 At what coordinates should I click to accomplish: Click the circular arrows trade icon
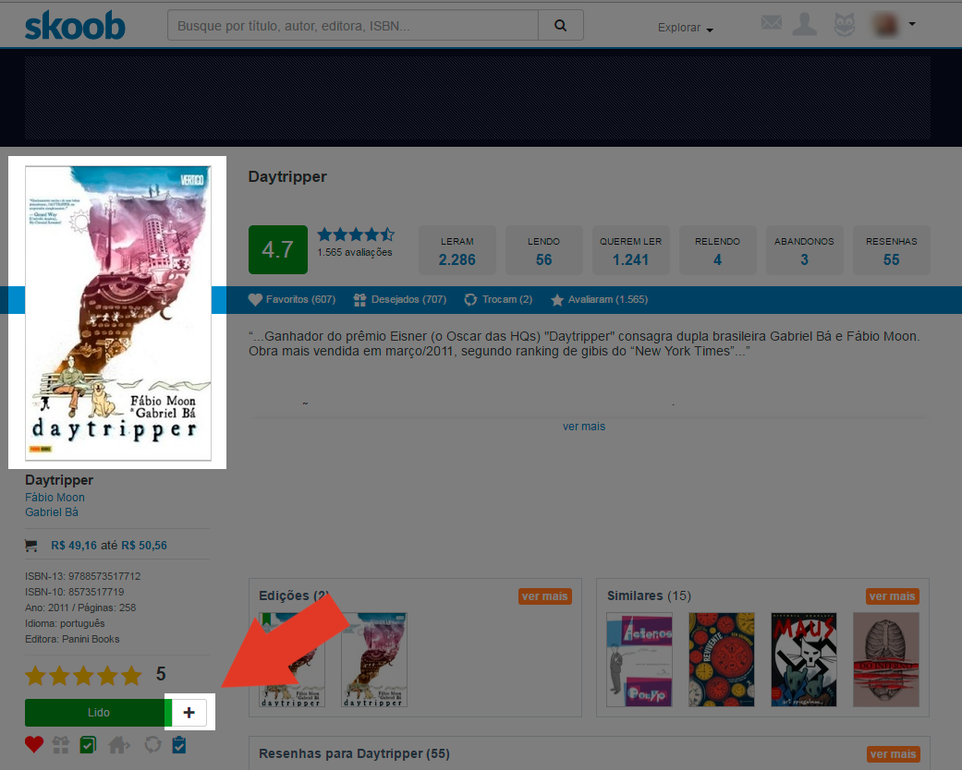click(152, 744)
